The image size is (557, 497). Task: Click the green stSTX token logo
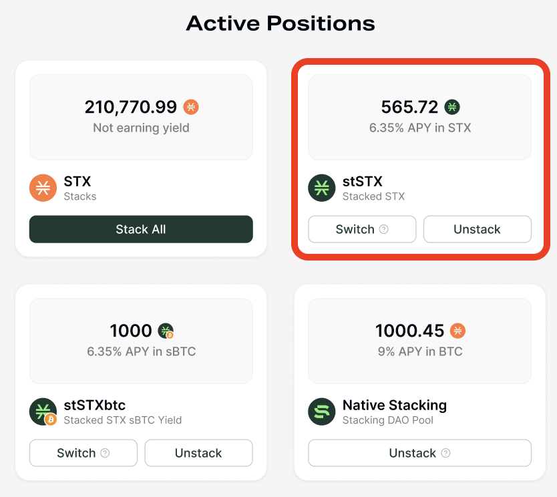321,188
